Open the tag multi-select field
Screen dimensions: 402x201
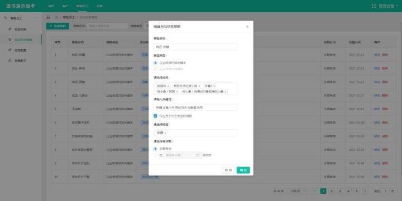coord(195,133)
